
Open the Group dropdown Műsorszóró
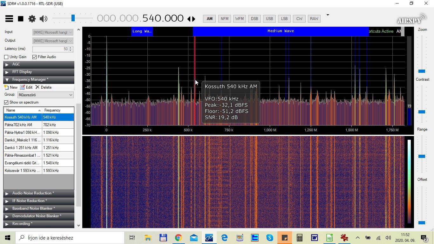coord(45,95)
